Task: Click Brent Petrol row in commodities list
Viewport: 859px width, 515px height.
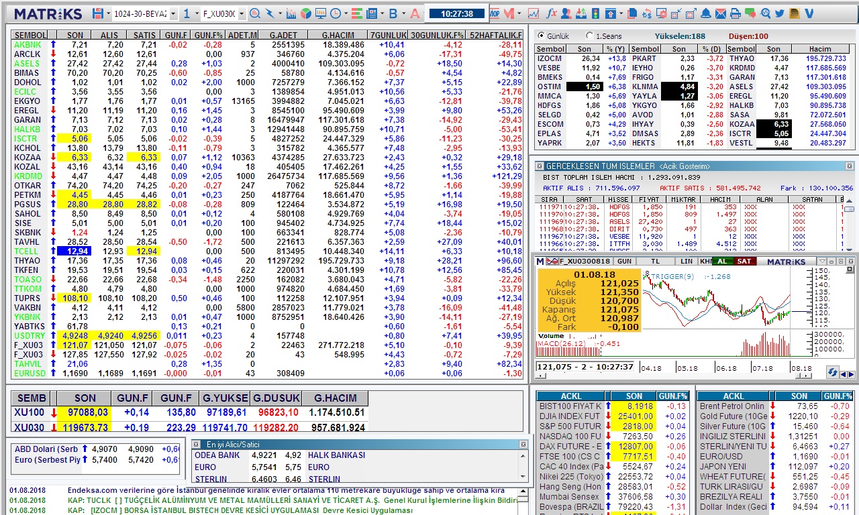Action: click(x=776, y=406)
